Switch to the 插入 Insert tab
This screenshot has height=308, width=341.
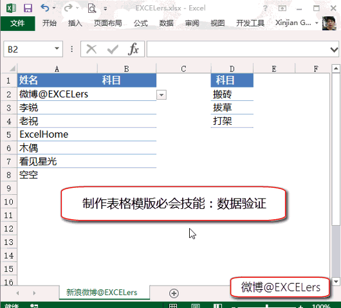coord(75,23)
